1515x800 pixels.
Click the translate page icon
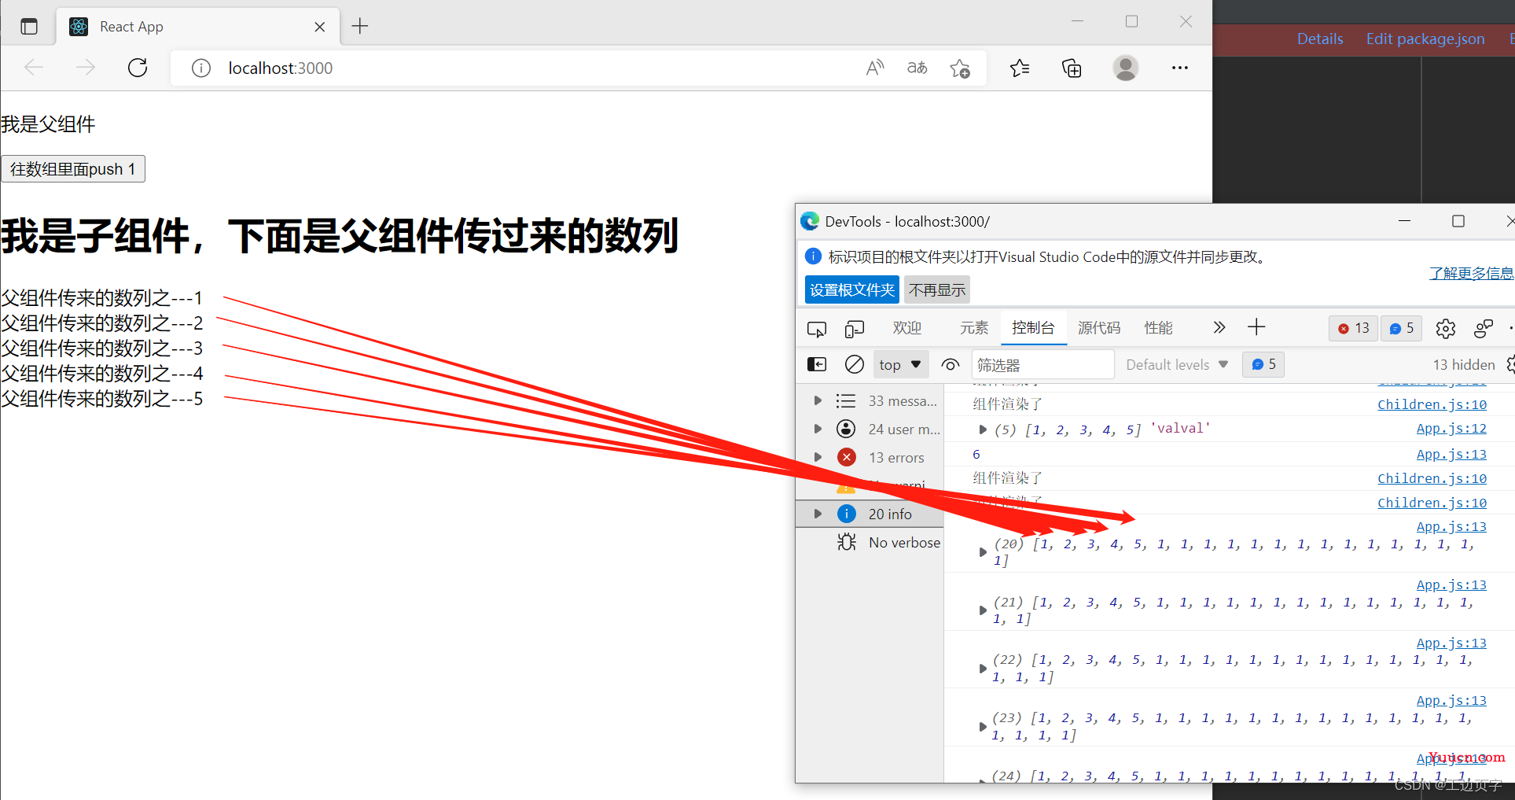coord(917,68)
